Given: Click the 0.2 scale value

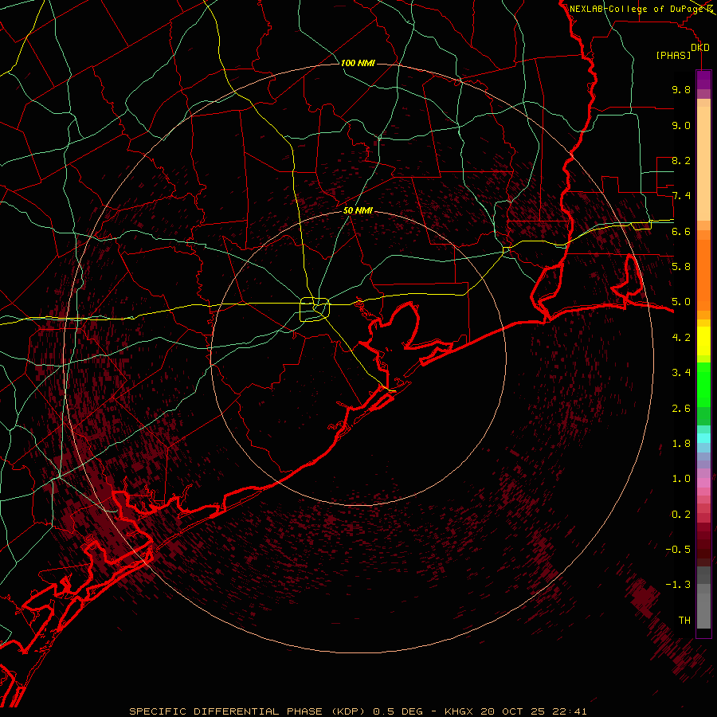Looking at the screenshot, I should (681, 515).
